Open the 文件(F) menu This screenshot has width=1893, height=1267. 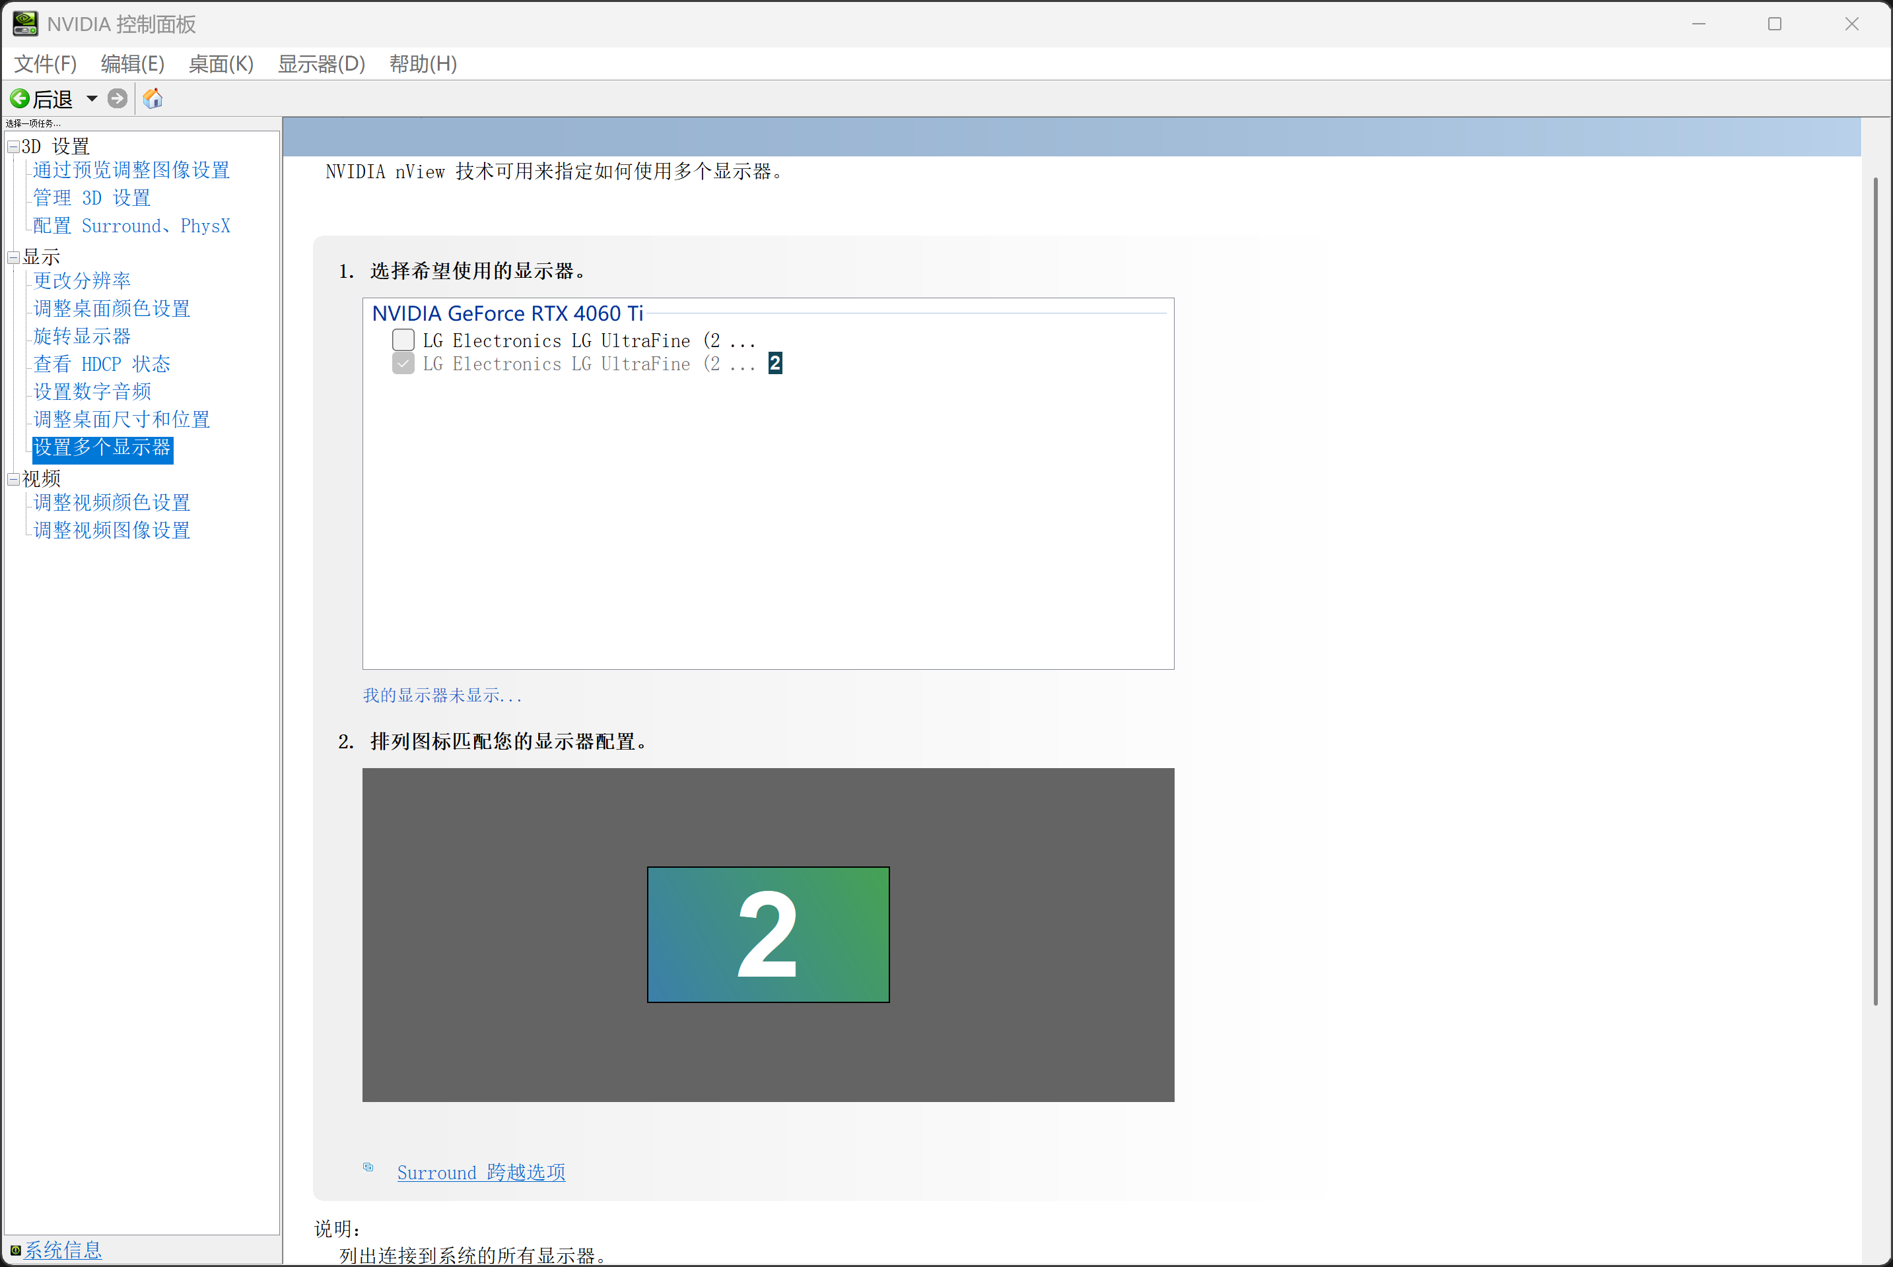(x=46, y=64)
